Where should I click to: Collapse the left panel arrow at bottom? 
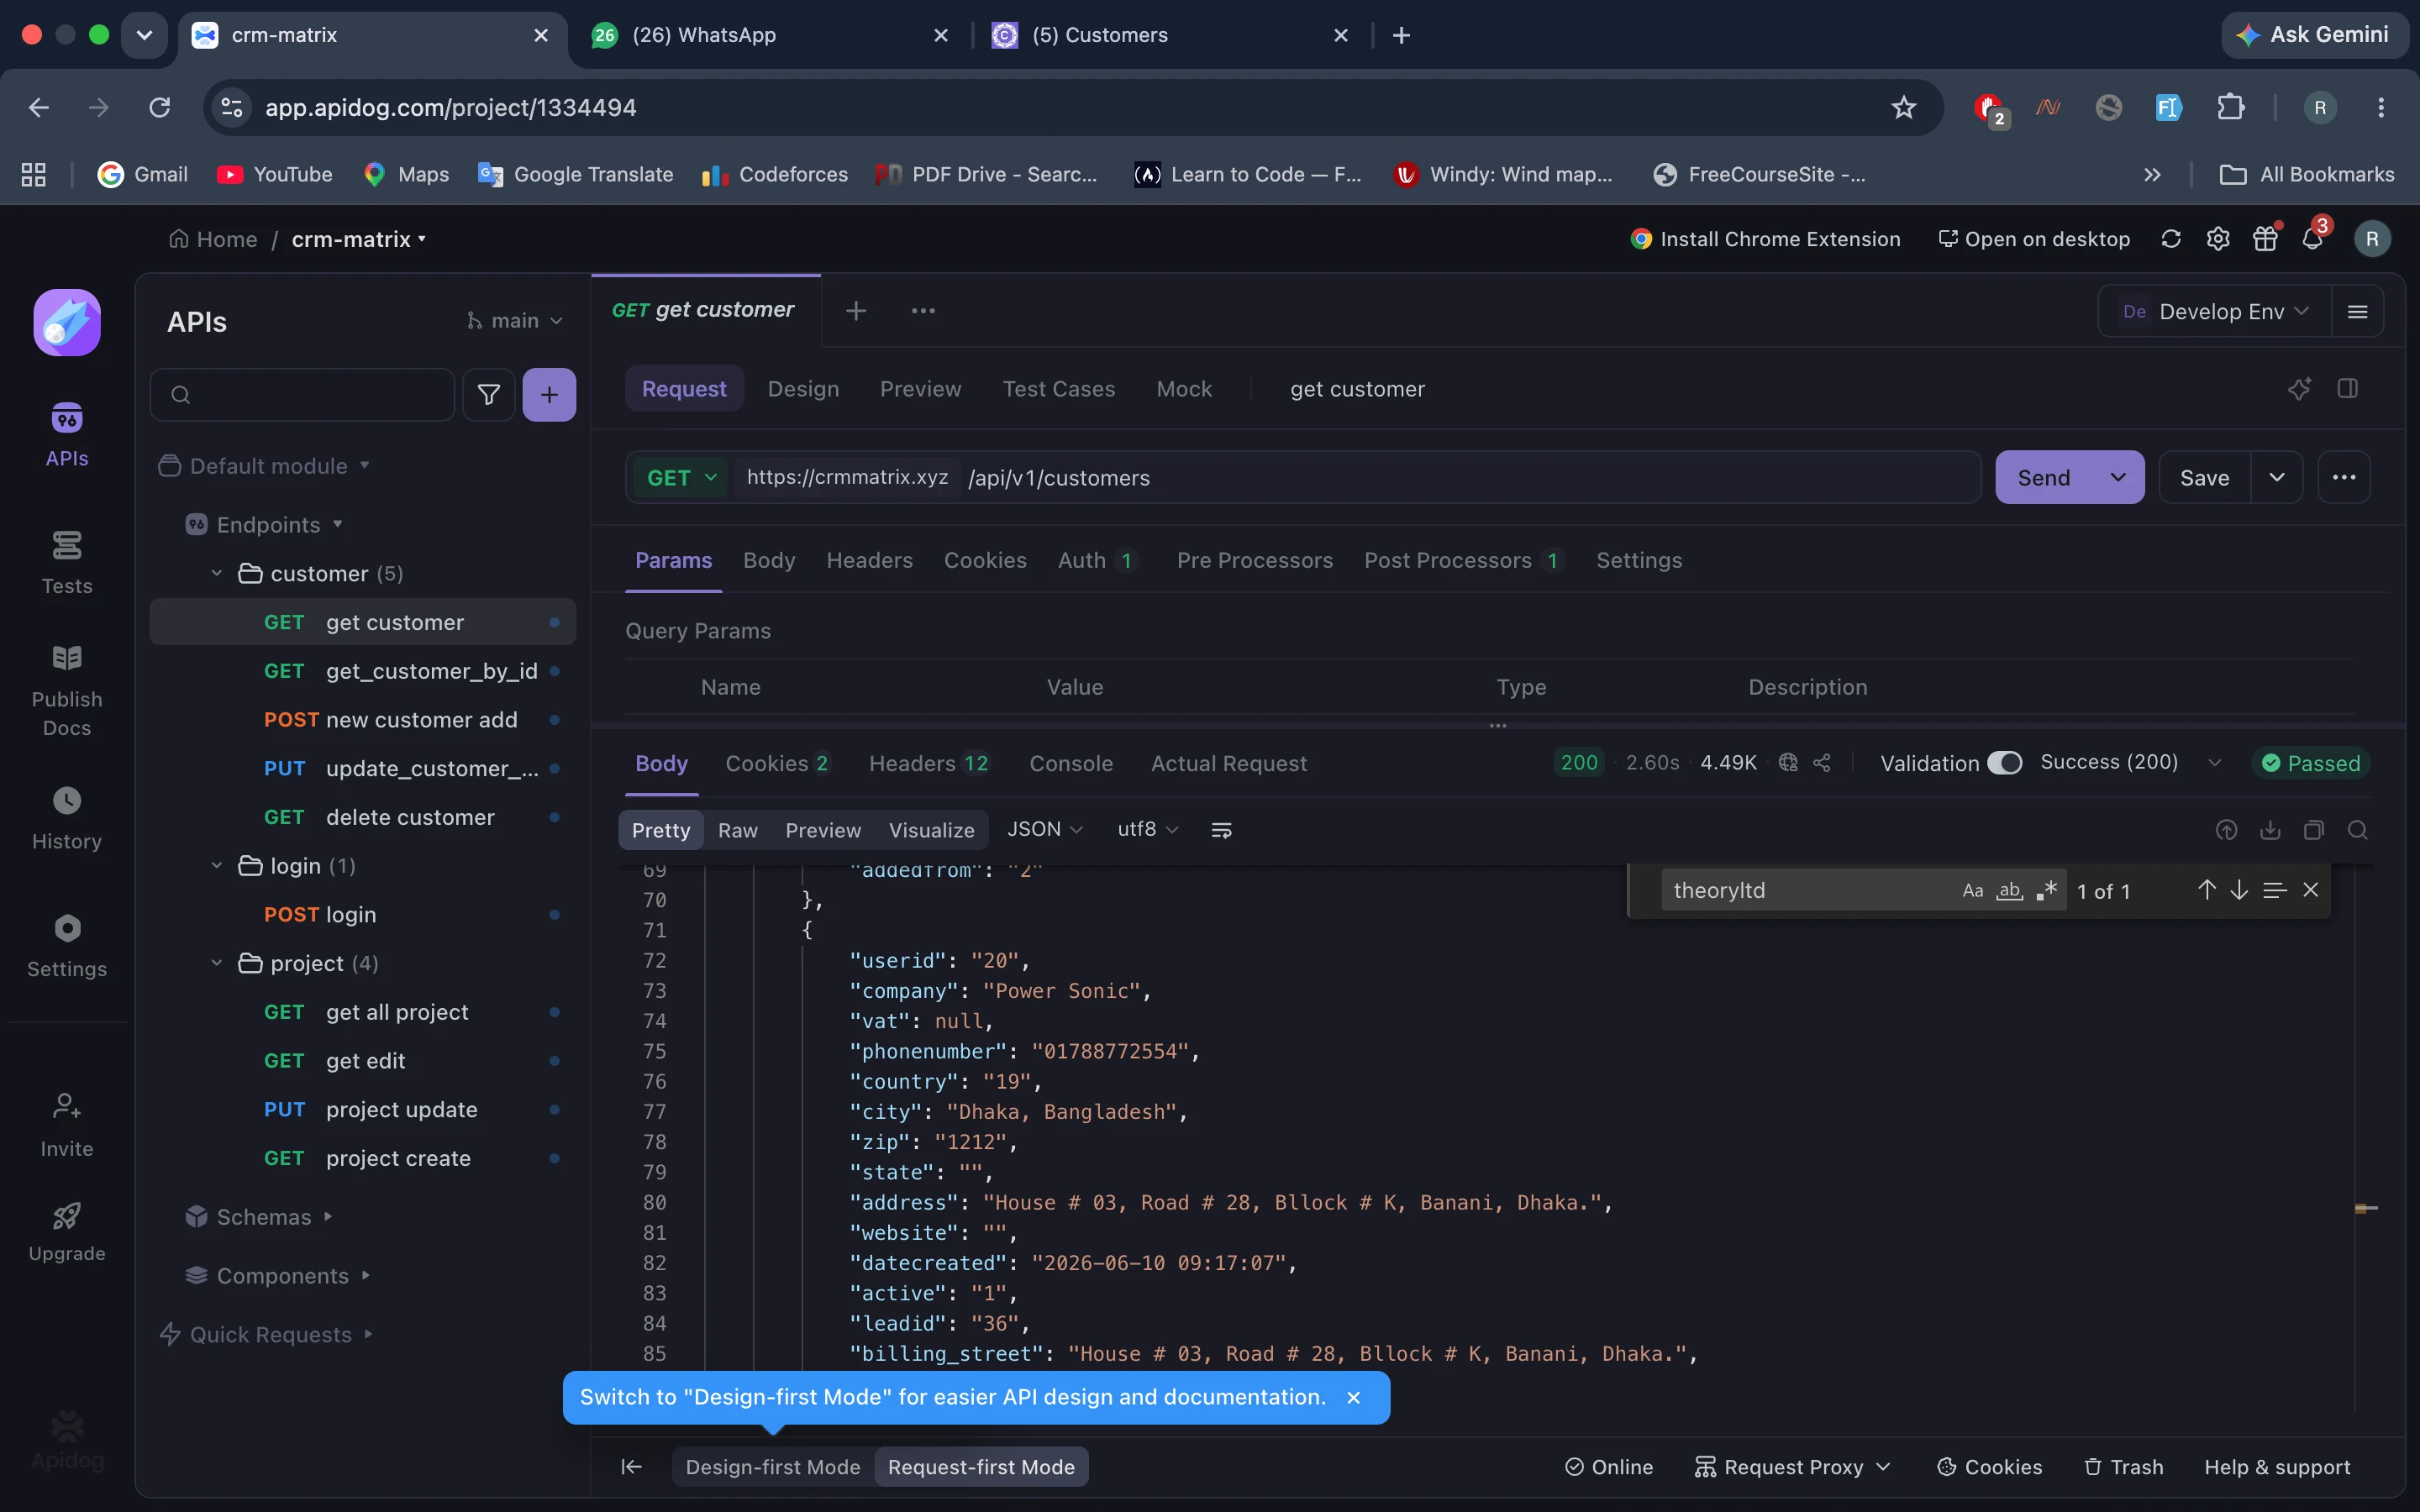click(631, 1467)
